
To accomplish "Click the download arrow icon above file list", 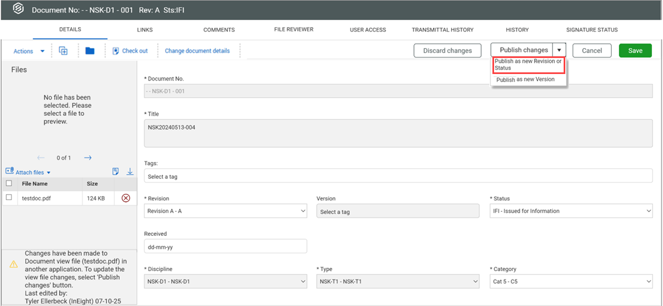I will [130, 172].
